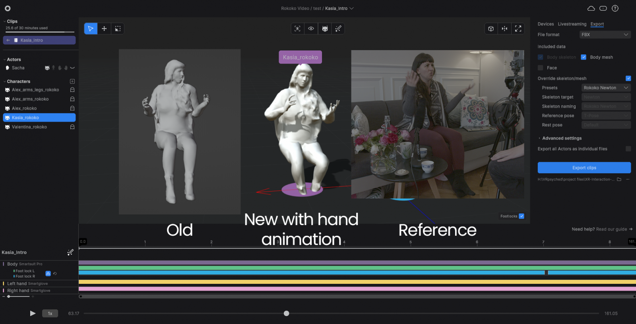Click the magic wand filter viewport icon
636x324 pixels.
[x=338, y=29]
